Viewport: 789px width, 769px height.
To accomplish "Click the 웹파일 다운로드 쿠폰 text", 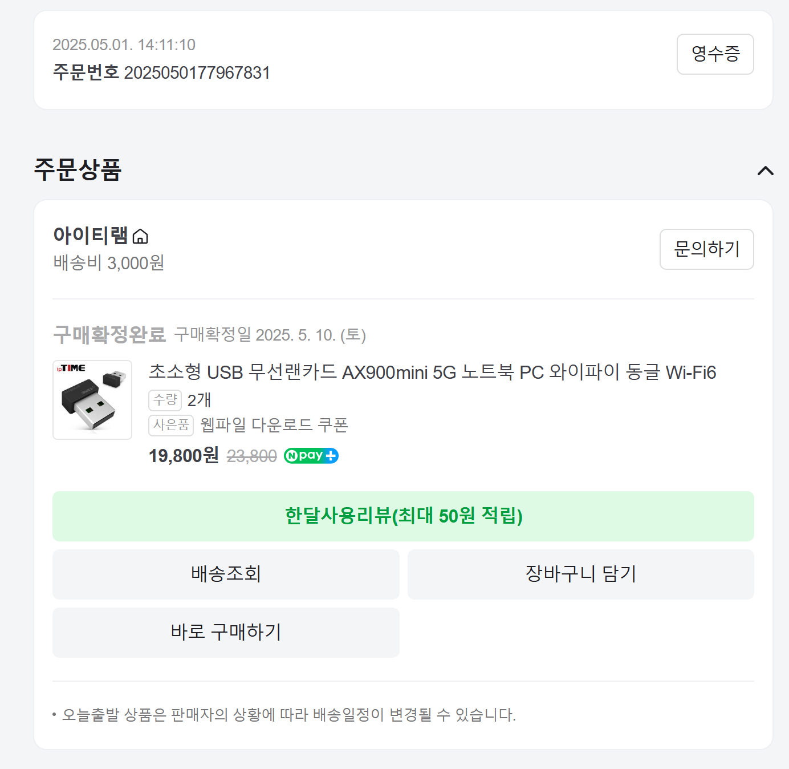I will pos(274,425).
